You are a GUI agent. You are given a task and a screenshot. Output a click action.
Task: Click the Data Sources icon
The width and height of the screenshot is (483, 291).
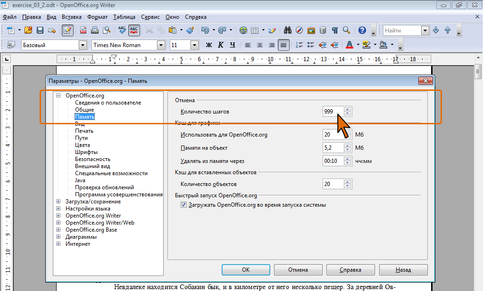pos(323,30)
